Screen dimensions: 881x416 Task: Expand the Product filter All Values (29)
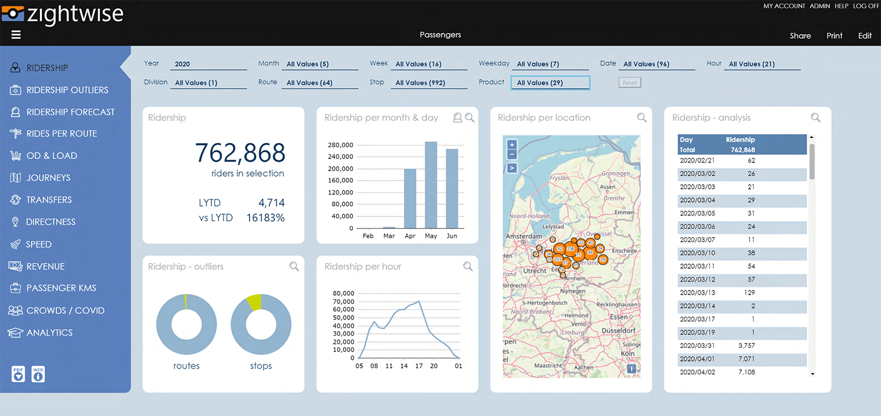(550, 82)
